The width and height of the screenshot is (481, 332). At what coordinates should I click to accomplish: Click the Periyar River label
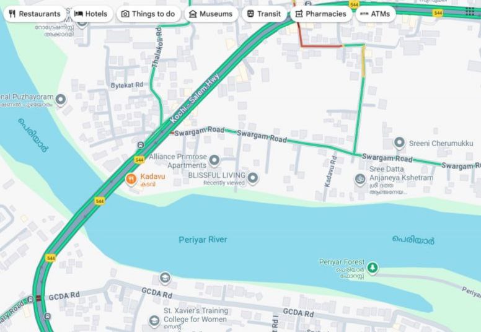click(x=203, y=240)
